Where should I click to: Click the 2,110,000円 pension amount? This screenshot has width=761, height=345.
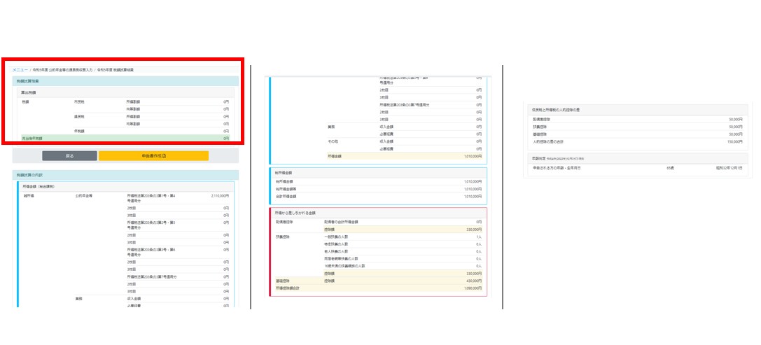[x=220, y=195]
